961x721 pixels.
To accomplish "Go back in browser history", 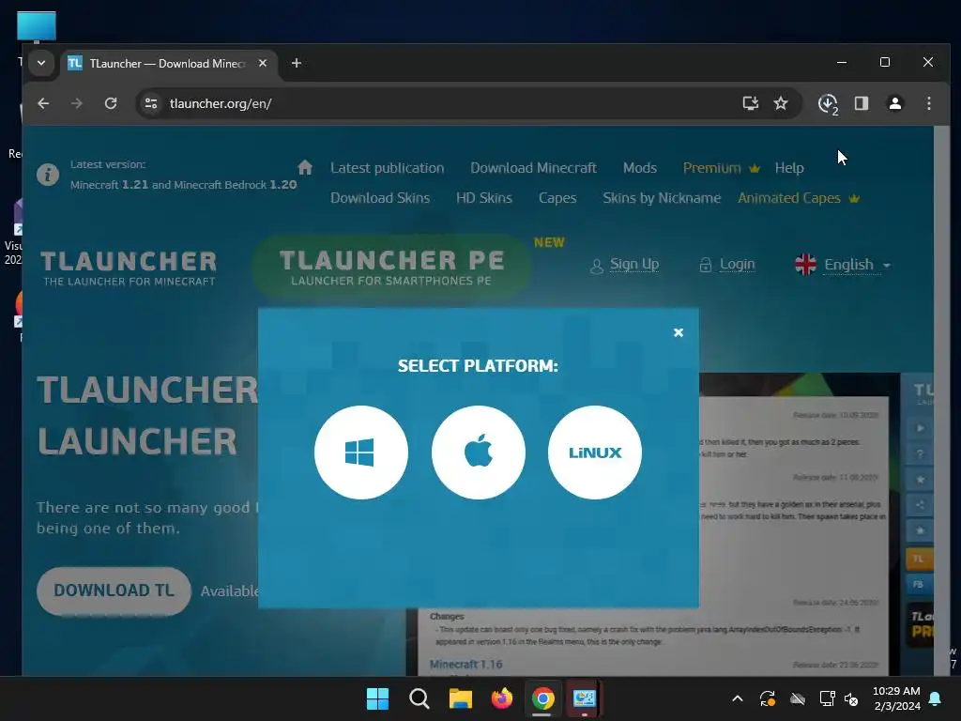I will [x=43, y=103].
